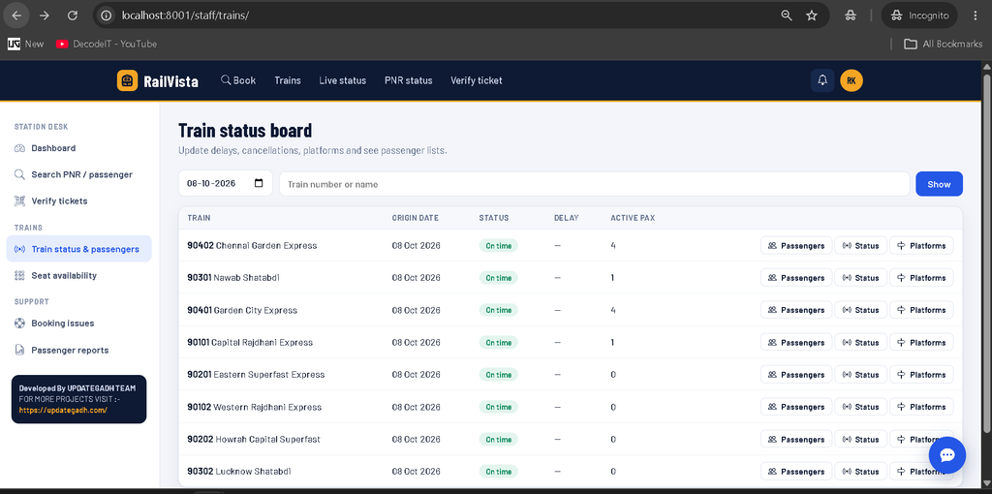Click the browser forward arrow
Screen dimensions: 992x494
(x=45, y=15)
